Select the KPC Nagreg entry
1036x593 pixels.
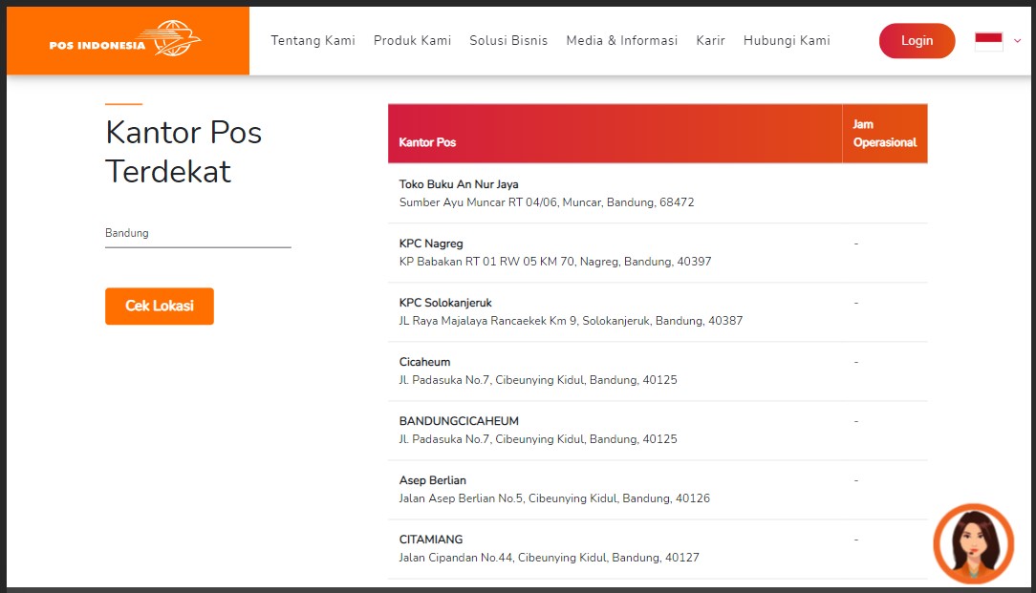[431, 244]
